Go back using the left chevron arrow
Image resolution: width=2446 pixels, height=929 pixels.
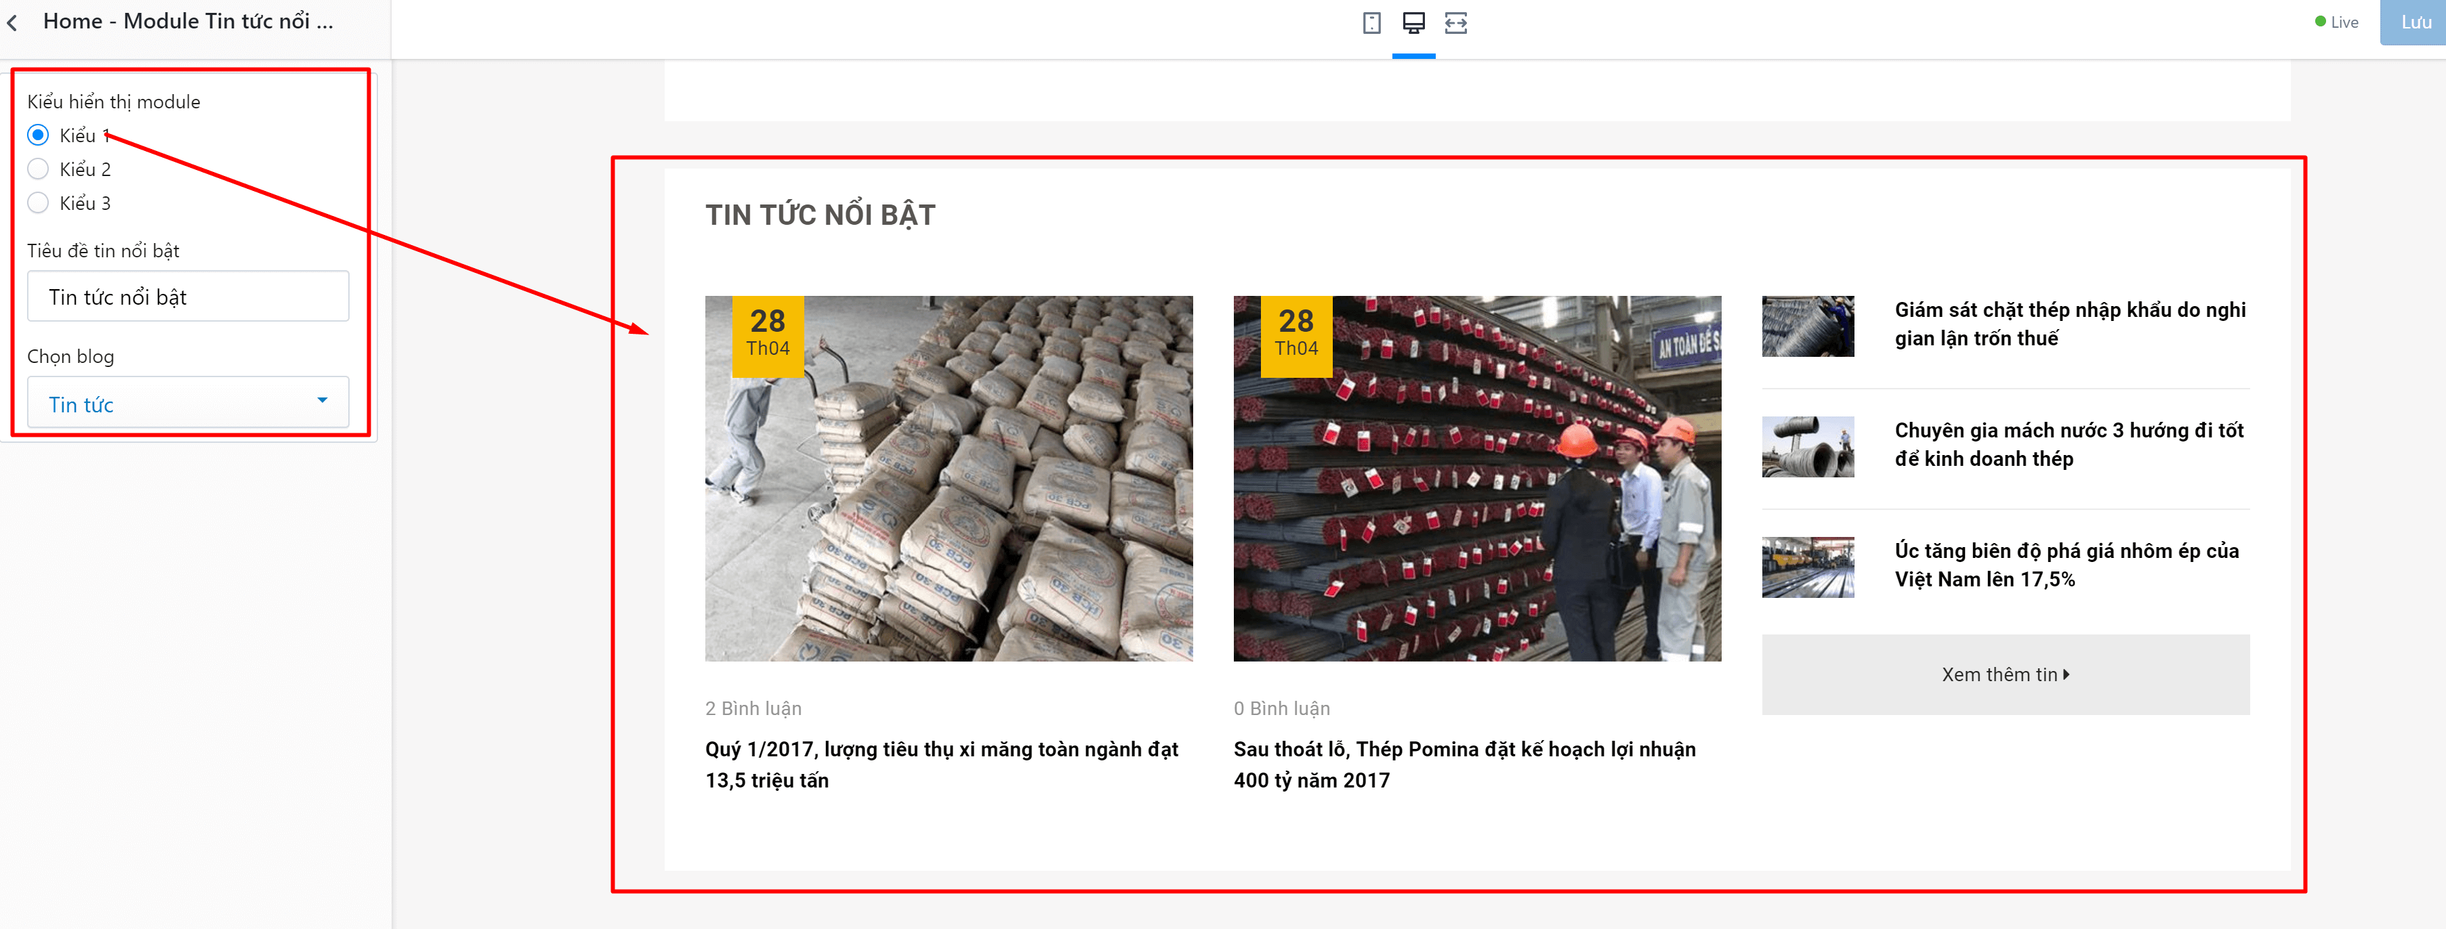point(12,23)
